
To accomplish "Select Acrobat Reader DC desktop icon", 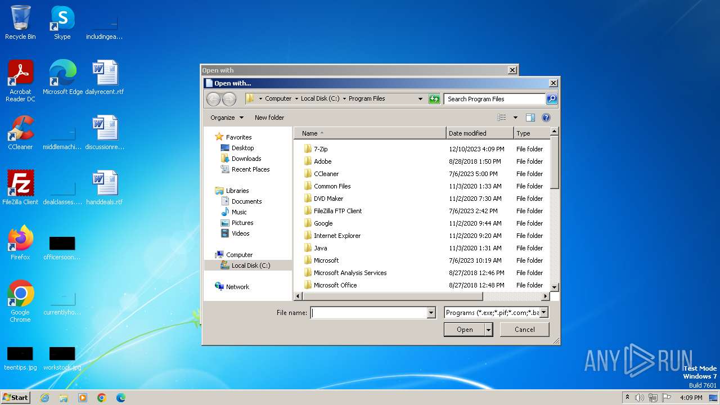I will (x=20, y=81).
